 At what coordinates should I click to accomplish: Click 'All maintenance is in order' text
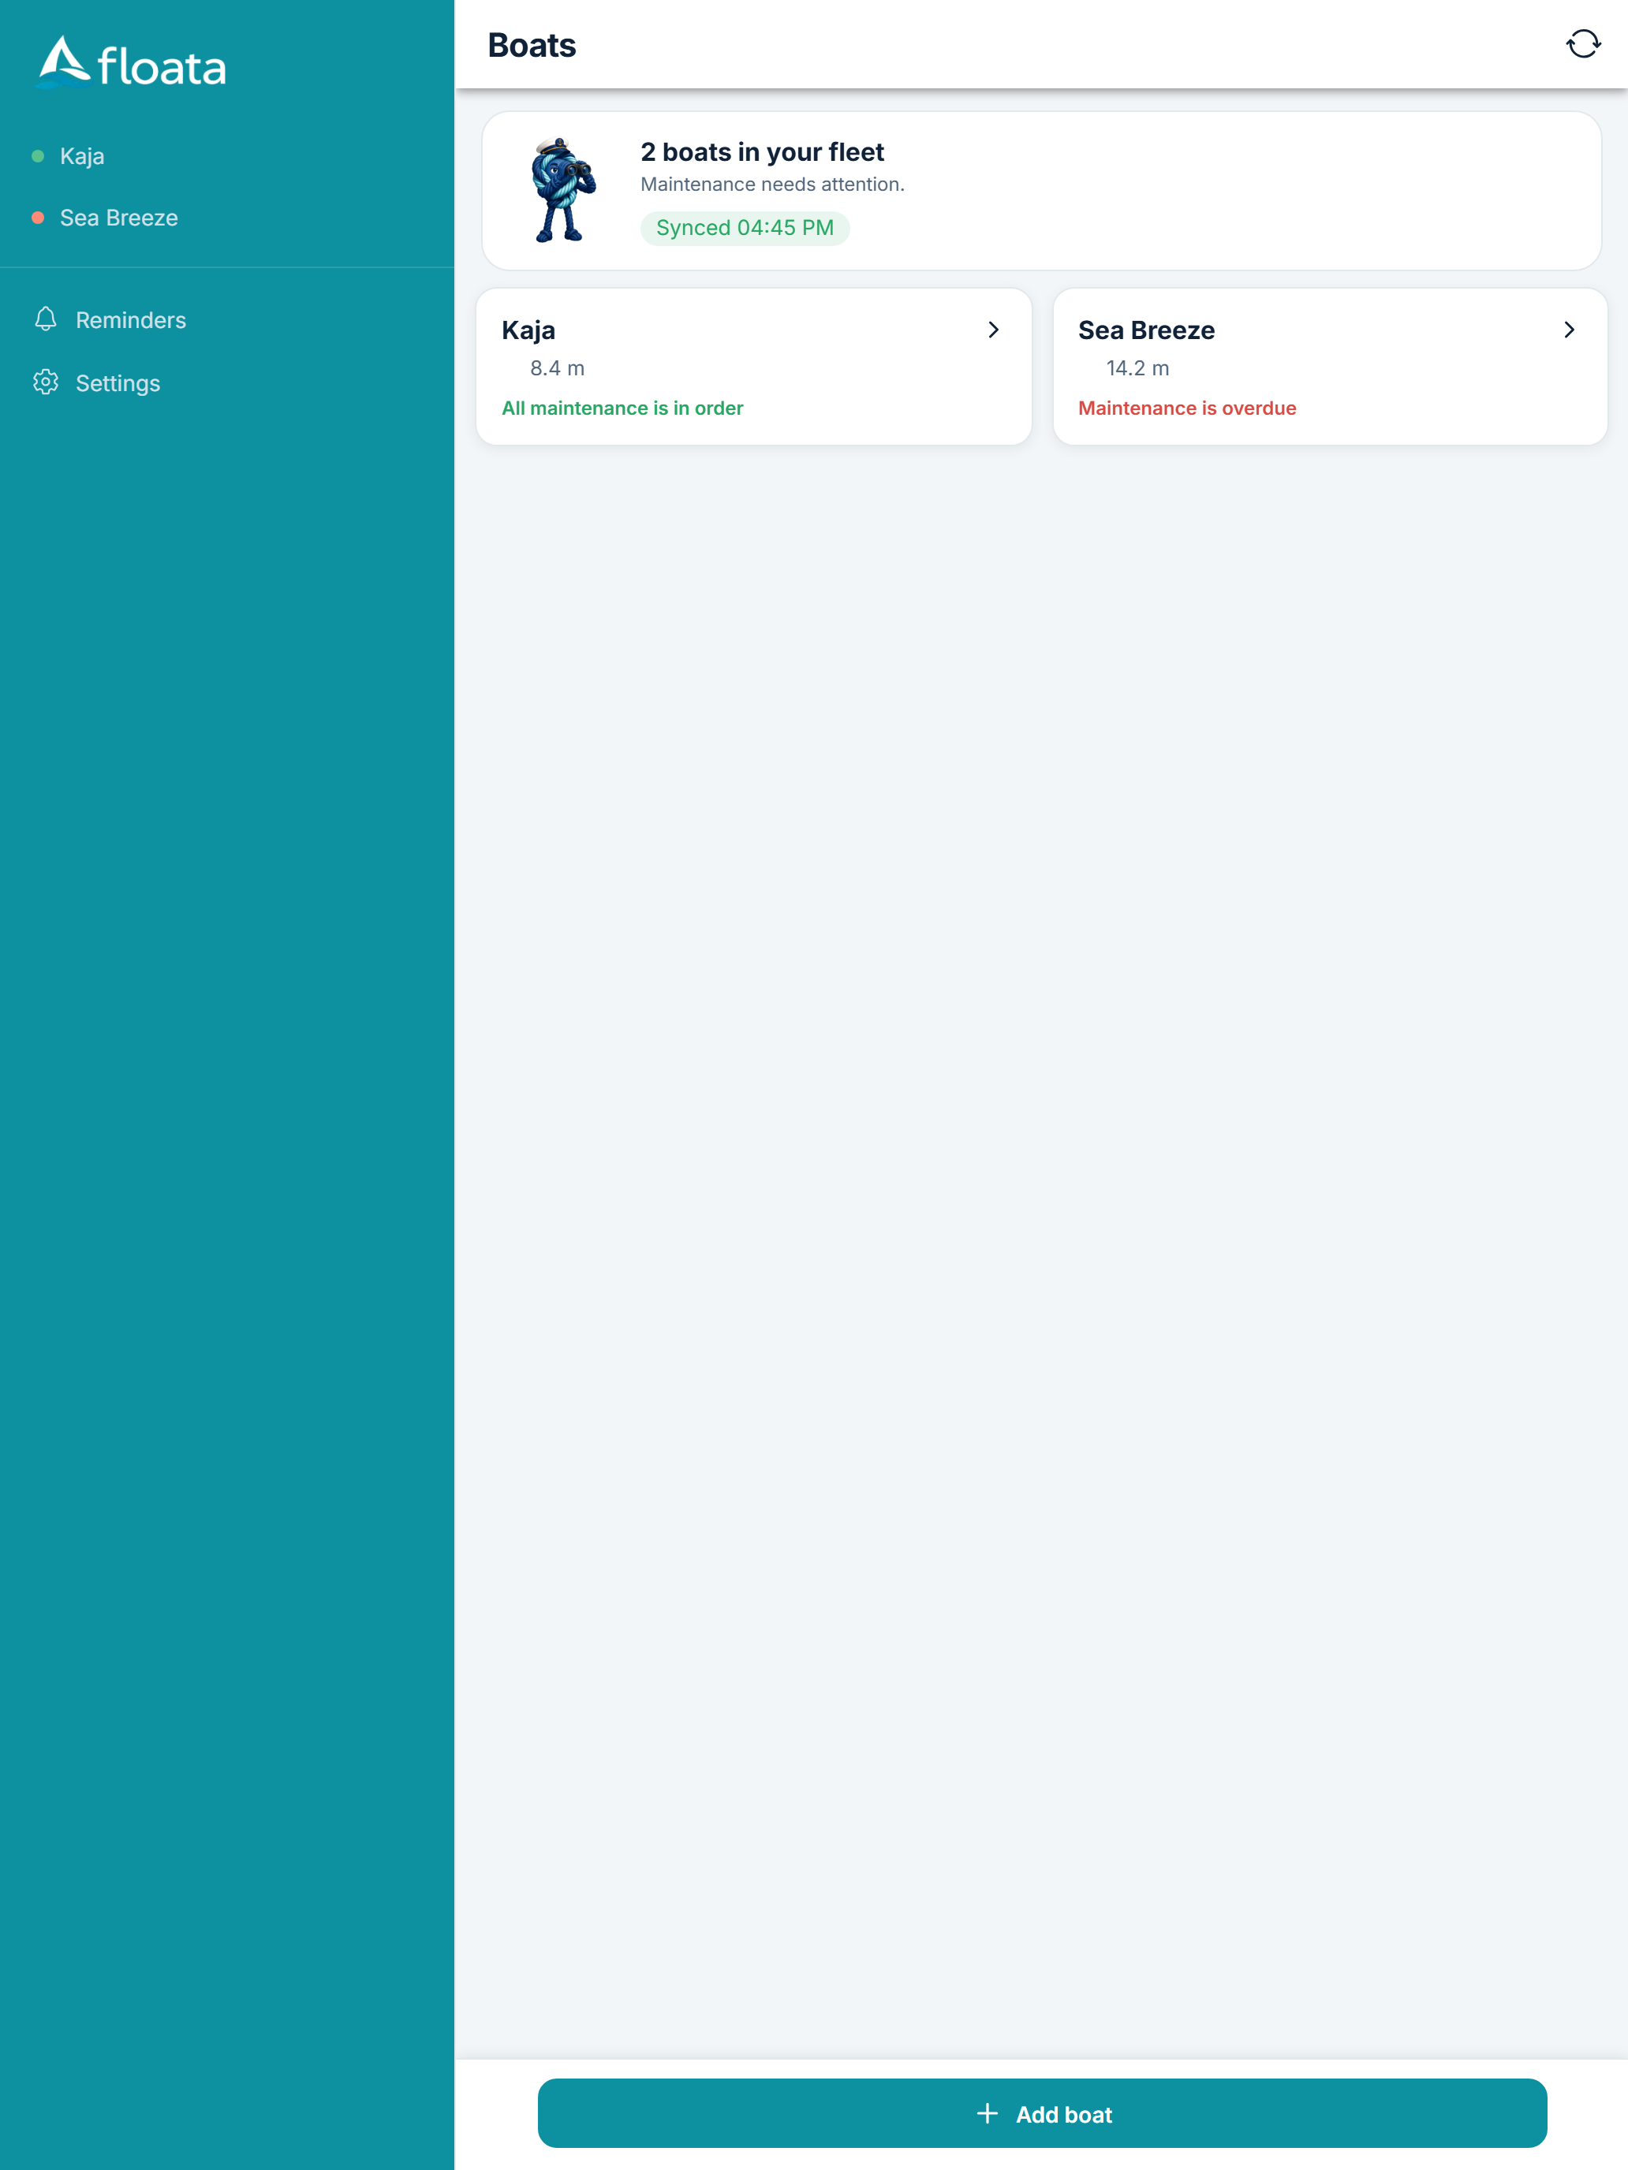click(x=622, y=408)
